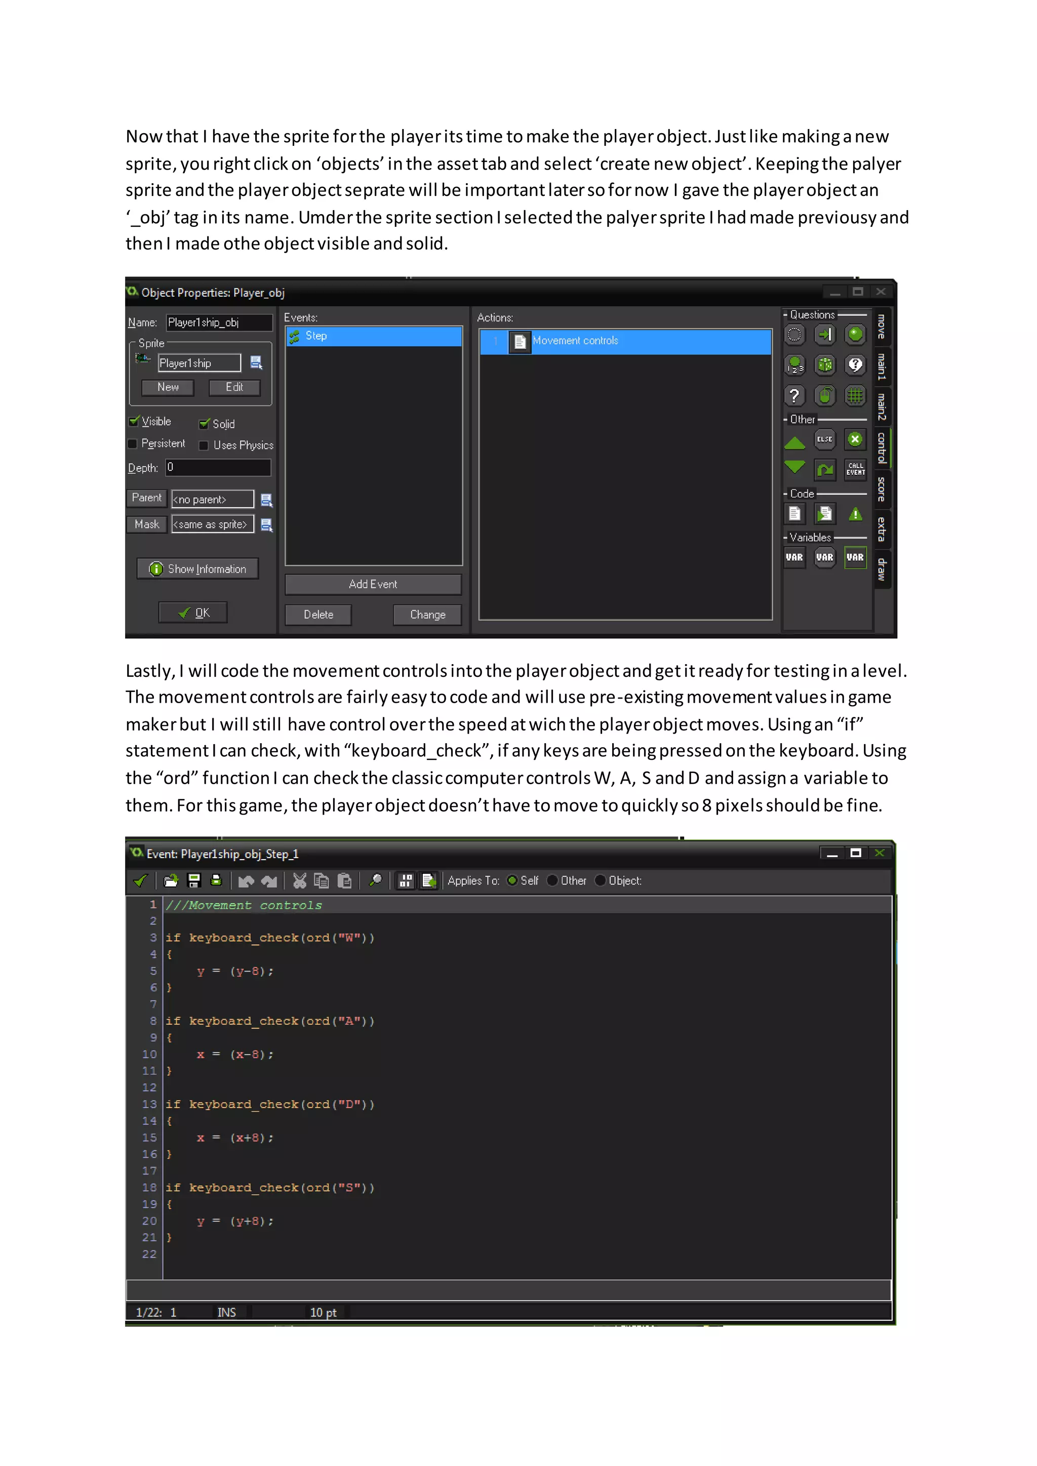This screenshot has width=1037, height=1466.
Task: Open the mask selection menu
Action: (x=266, y=525)
